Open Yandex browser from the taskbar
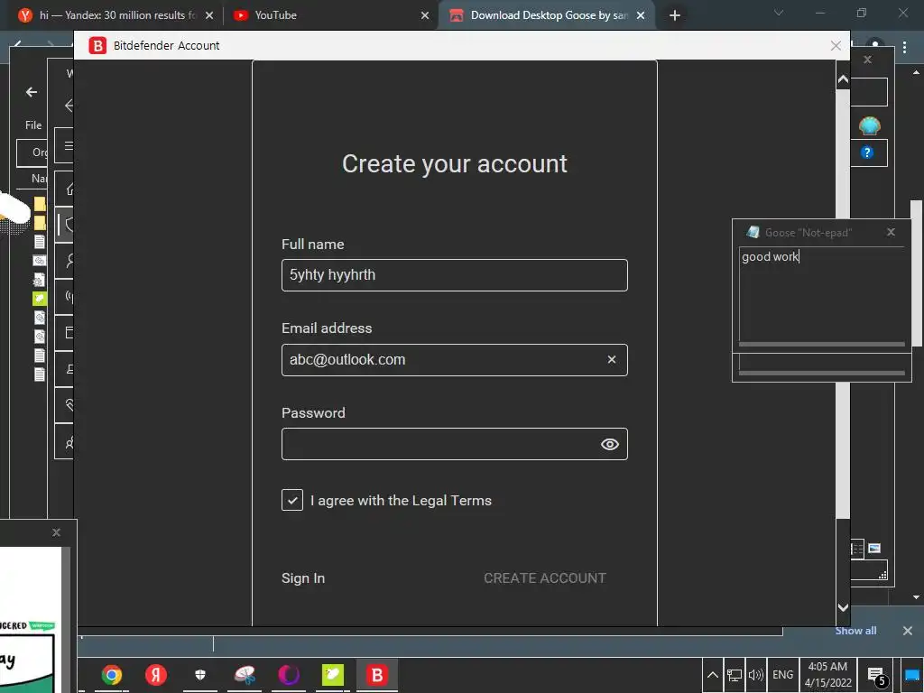The image size is (924, 693). click(155, 675)
